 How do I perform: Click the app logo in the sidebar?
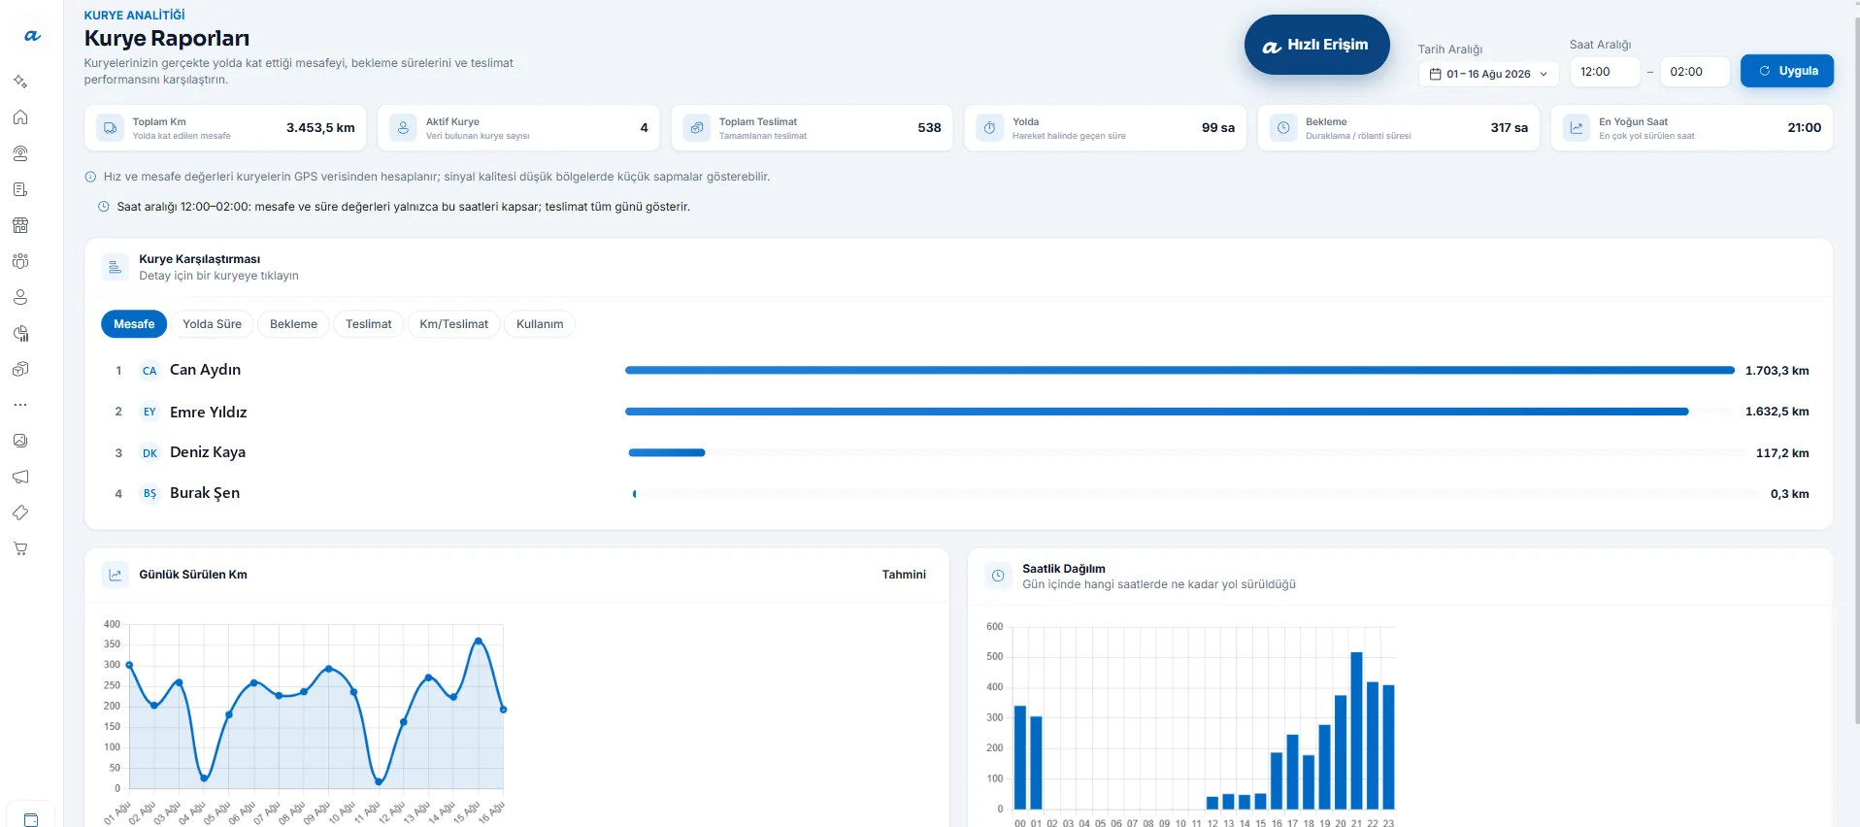click(32, 36)
